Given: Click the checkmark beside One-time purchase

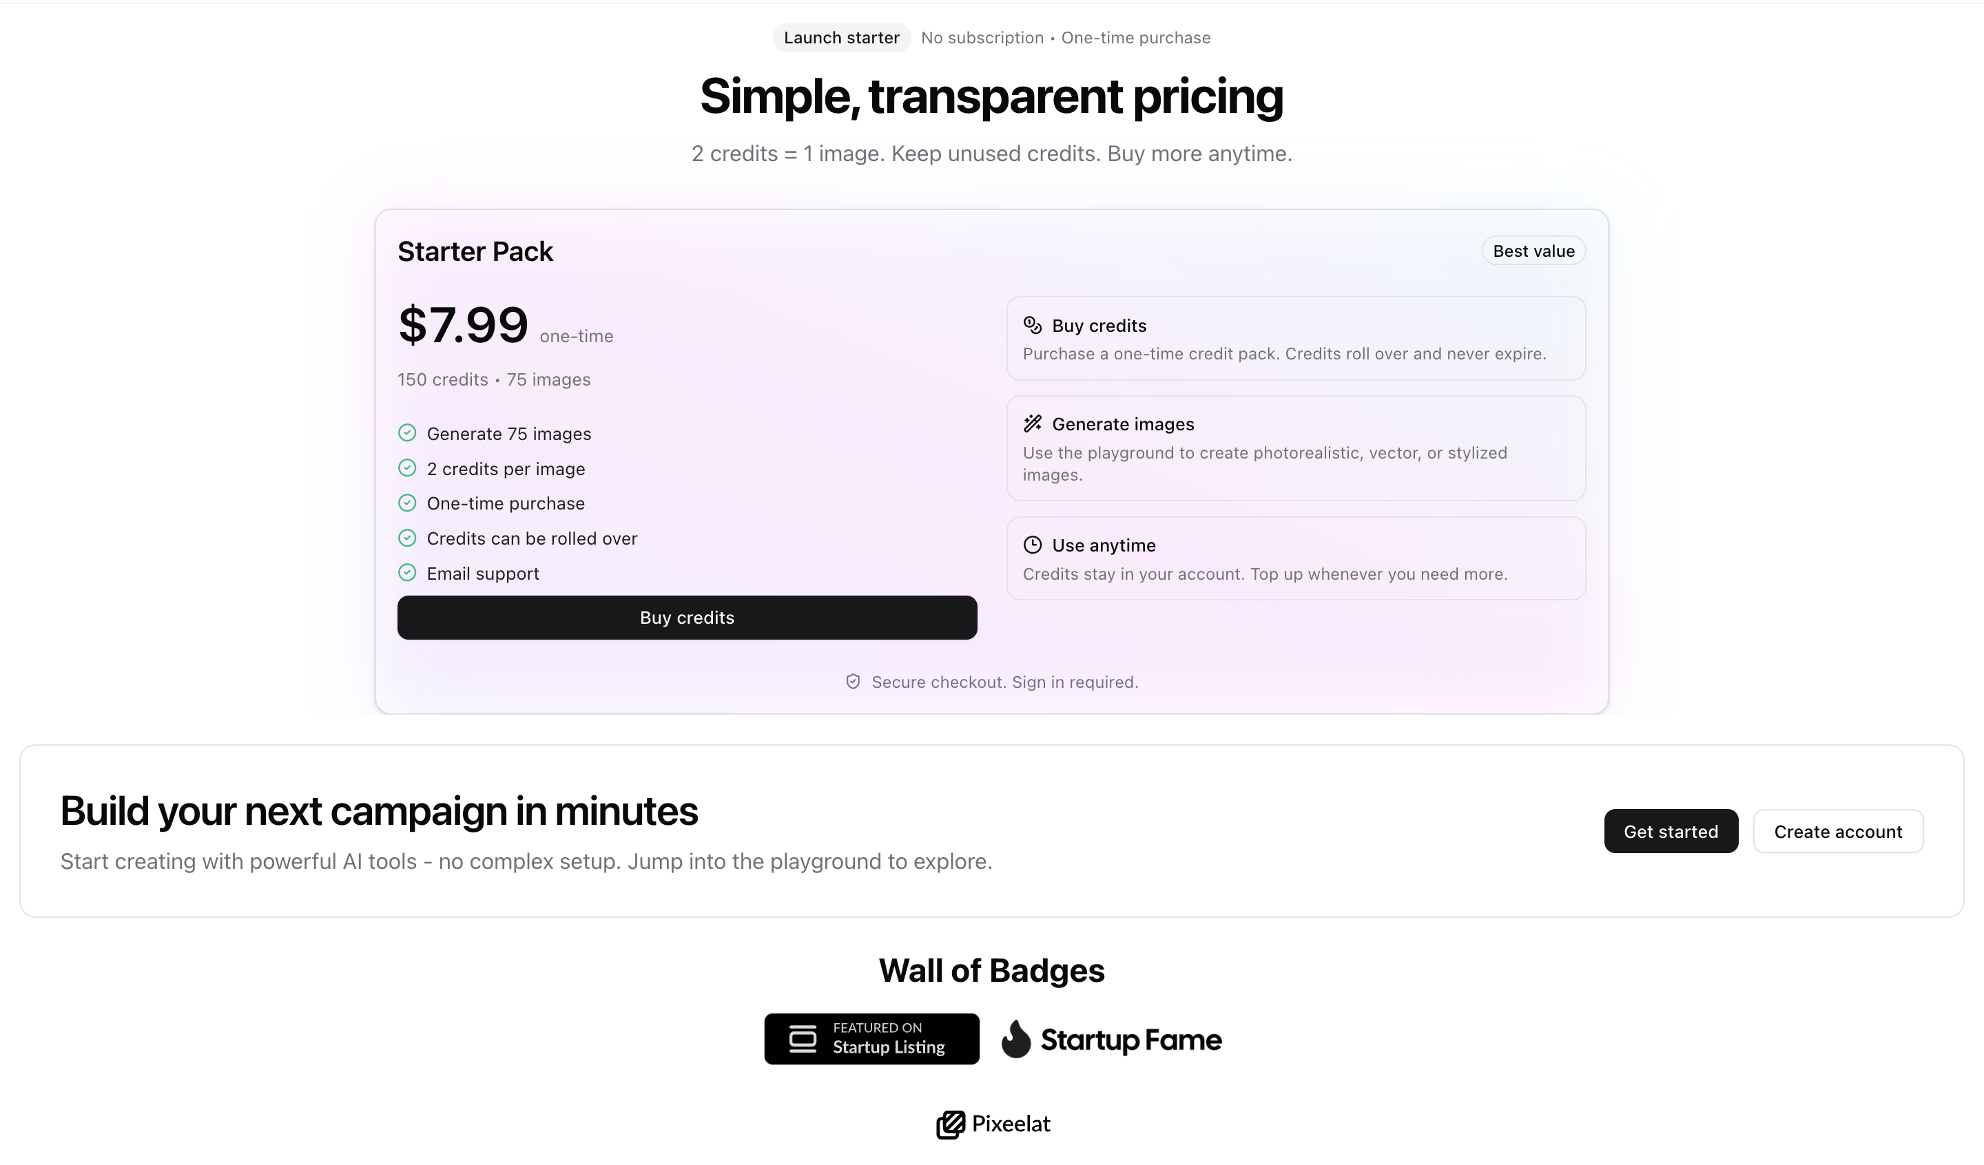Looking at the screenshot, I should (407, 503).
